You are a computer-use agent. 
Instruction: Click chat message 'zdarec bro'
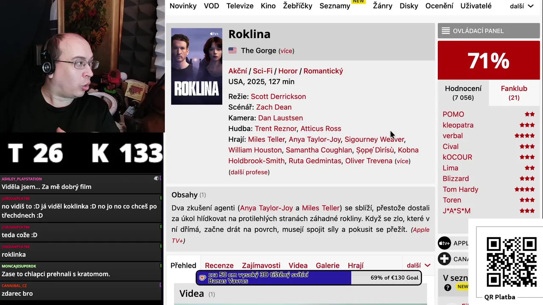[17, 294]
